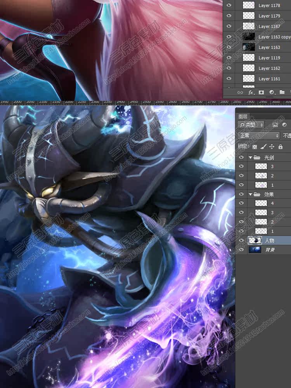Open the 类型 layer filter dropdown

tap(251, 125)
